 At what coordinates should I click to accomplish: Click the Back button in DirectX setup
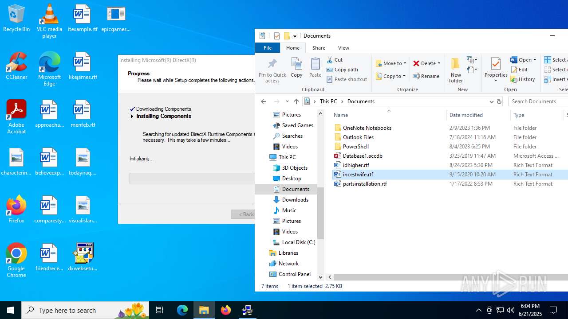coord(243,214)
